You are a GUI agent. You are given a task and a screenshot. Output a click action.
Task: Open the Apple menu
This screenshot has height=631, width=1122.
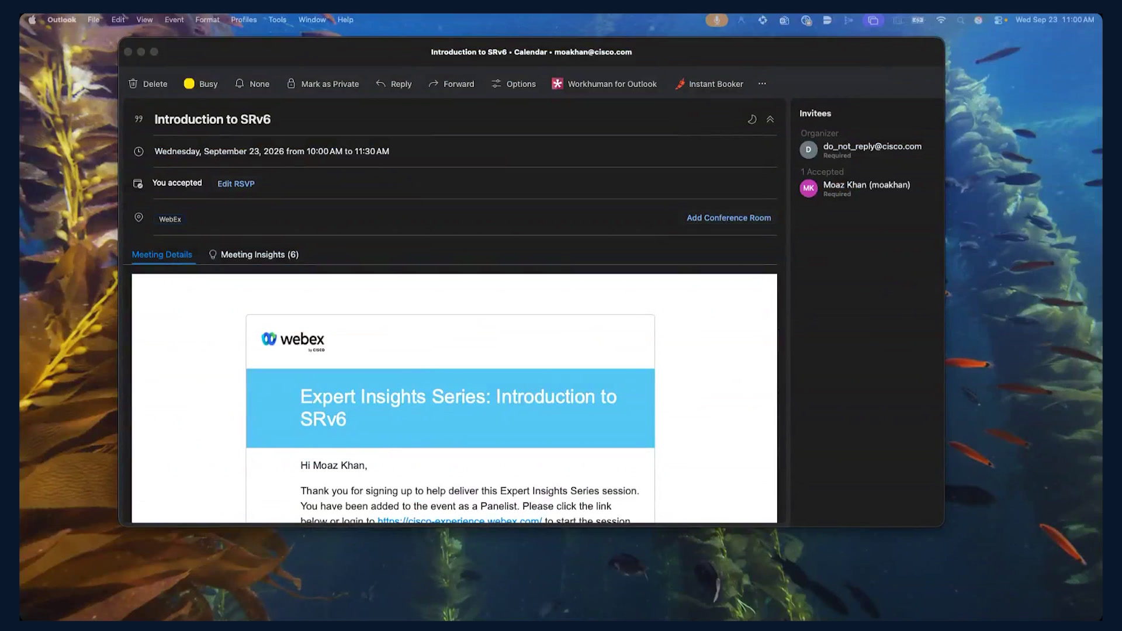pyautogui.click(x=32, y=19)
